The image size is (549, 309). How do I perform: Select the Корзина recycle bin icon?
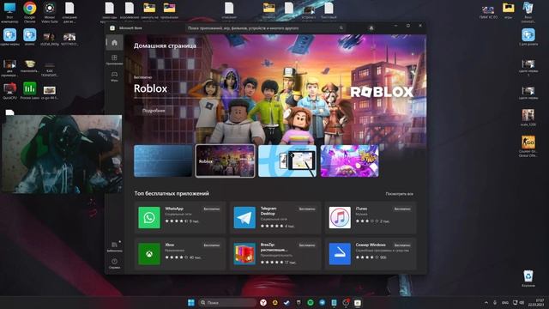click(528, 278)
